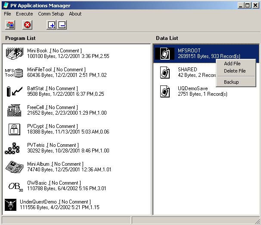Screen dimensions: 261x225
Task: Choose Backup from context menu
Action: 231,82
